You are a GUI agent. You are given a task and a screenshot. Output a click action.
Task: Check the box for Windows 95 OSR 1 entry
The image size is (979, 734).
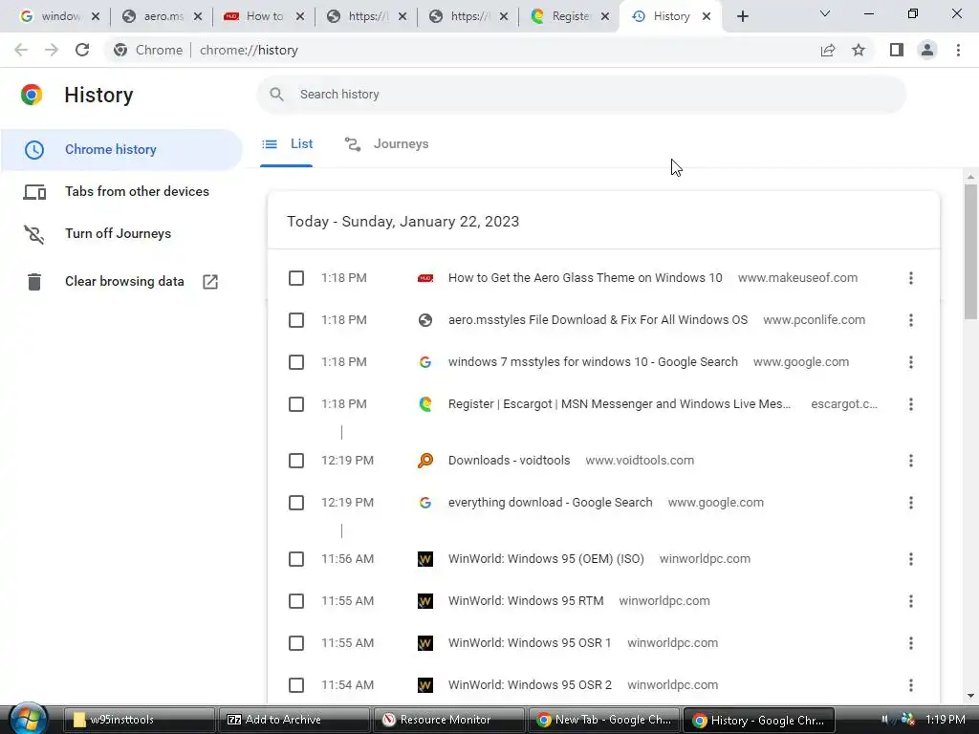[296, 643]
